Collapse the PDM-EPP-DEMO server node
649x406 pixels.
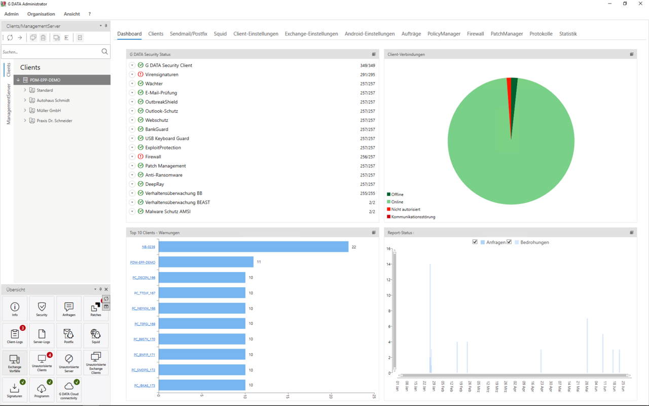pyautogui.click(x=18, y=80)
